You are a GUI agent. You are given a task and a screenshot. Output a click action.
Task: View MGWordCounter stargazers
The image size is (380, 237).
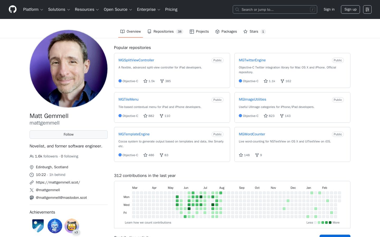pyautogui.click(x=244, y=155)
